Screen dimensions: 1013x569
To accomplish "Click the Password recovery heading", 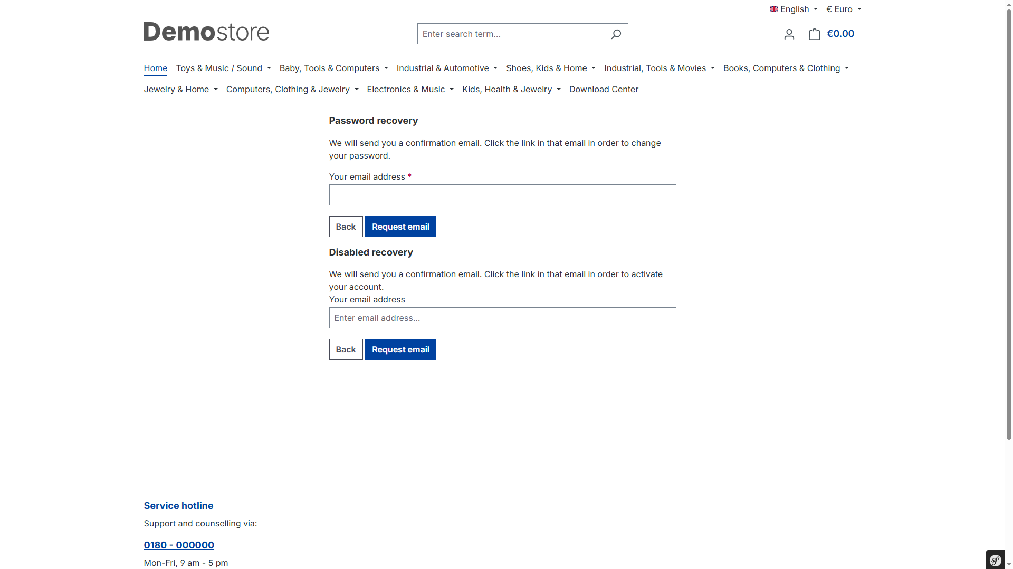I will coord(373,121).
